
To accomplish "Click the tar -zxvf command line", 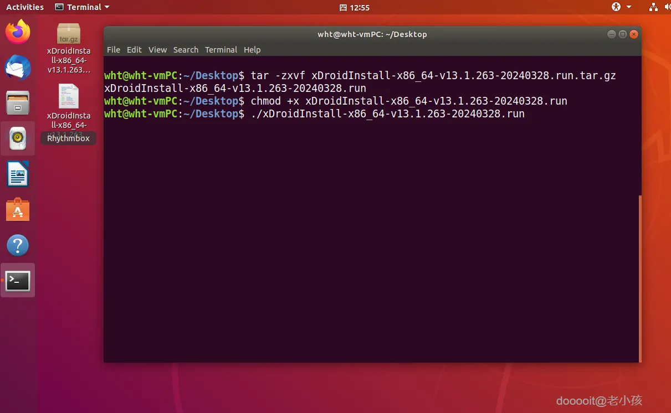I will coord(360,75).
